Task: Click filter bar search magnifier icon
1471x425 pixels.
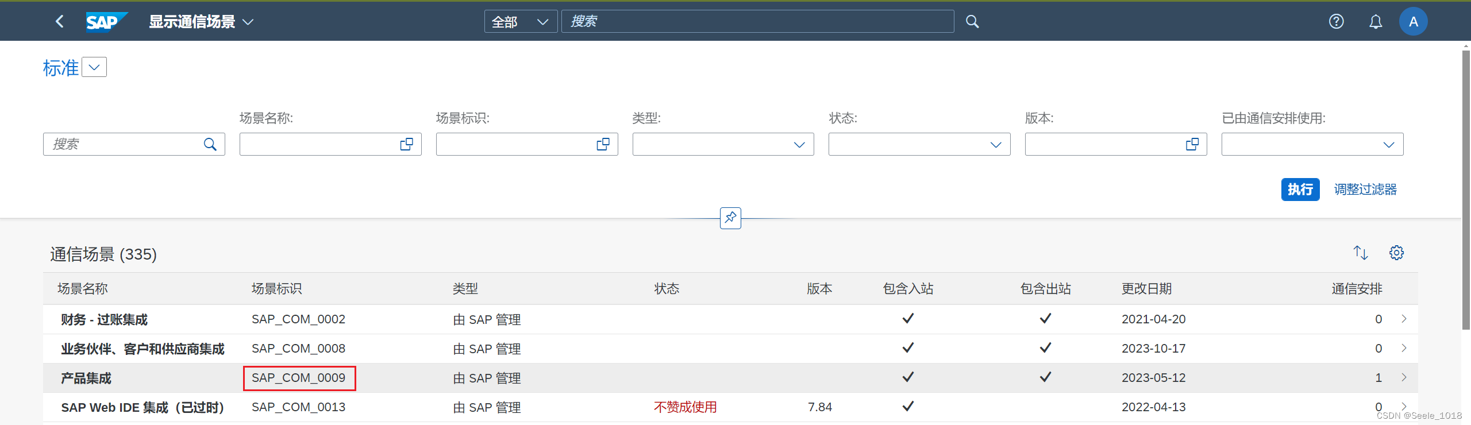Action: pos(210,144)
